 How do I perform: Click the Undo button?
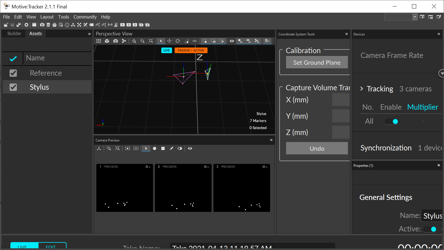click(317, 148)
